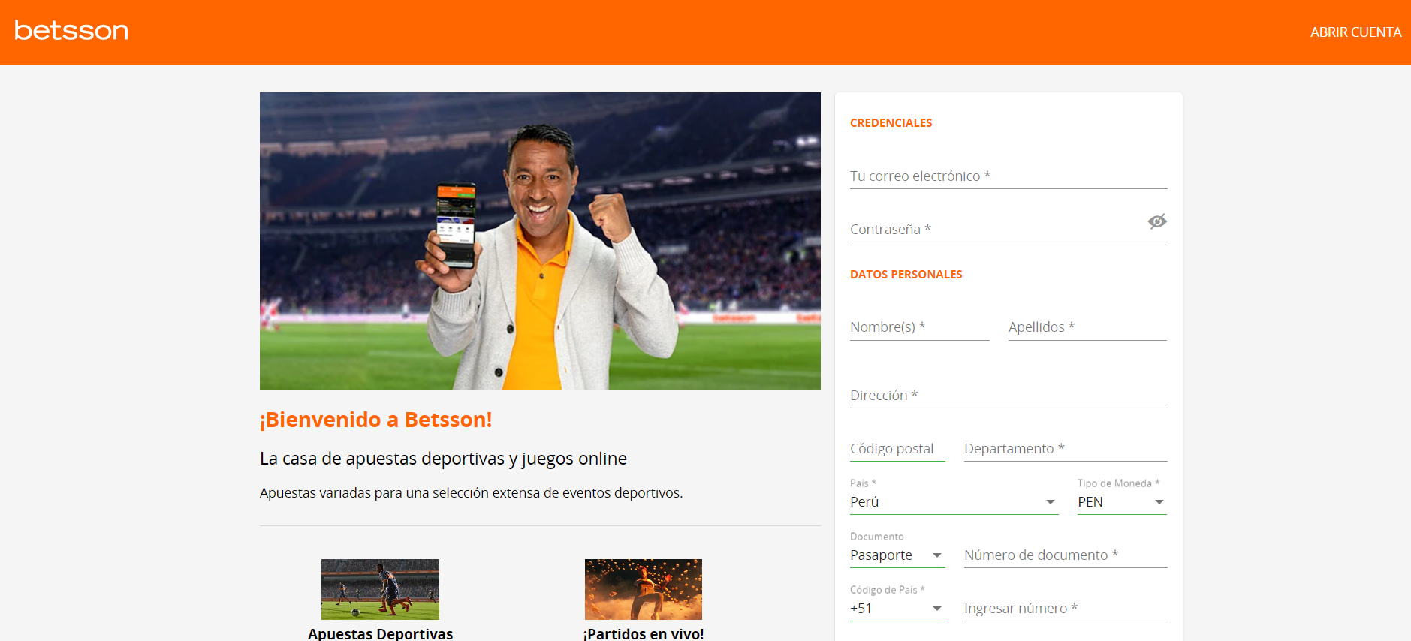Click the betsson logo

[x=71, y=31]
